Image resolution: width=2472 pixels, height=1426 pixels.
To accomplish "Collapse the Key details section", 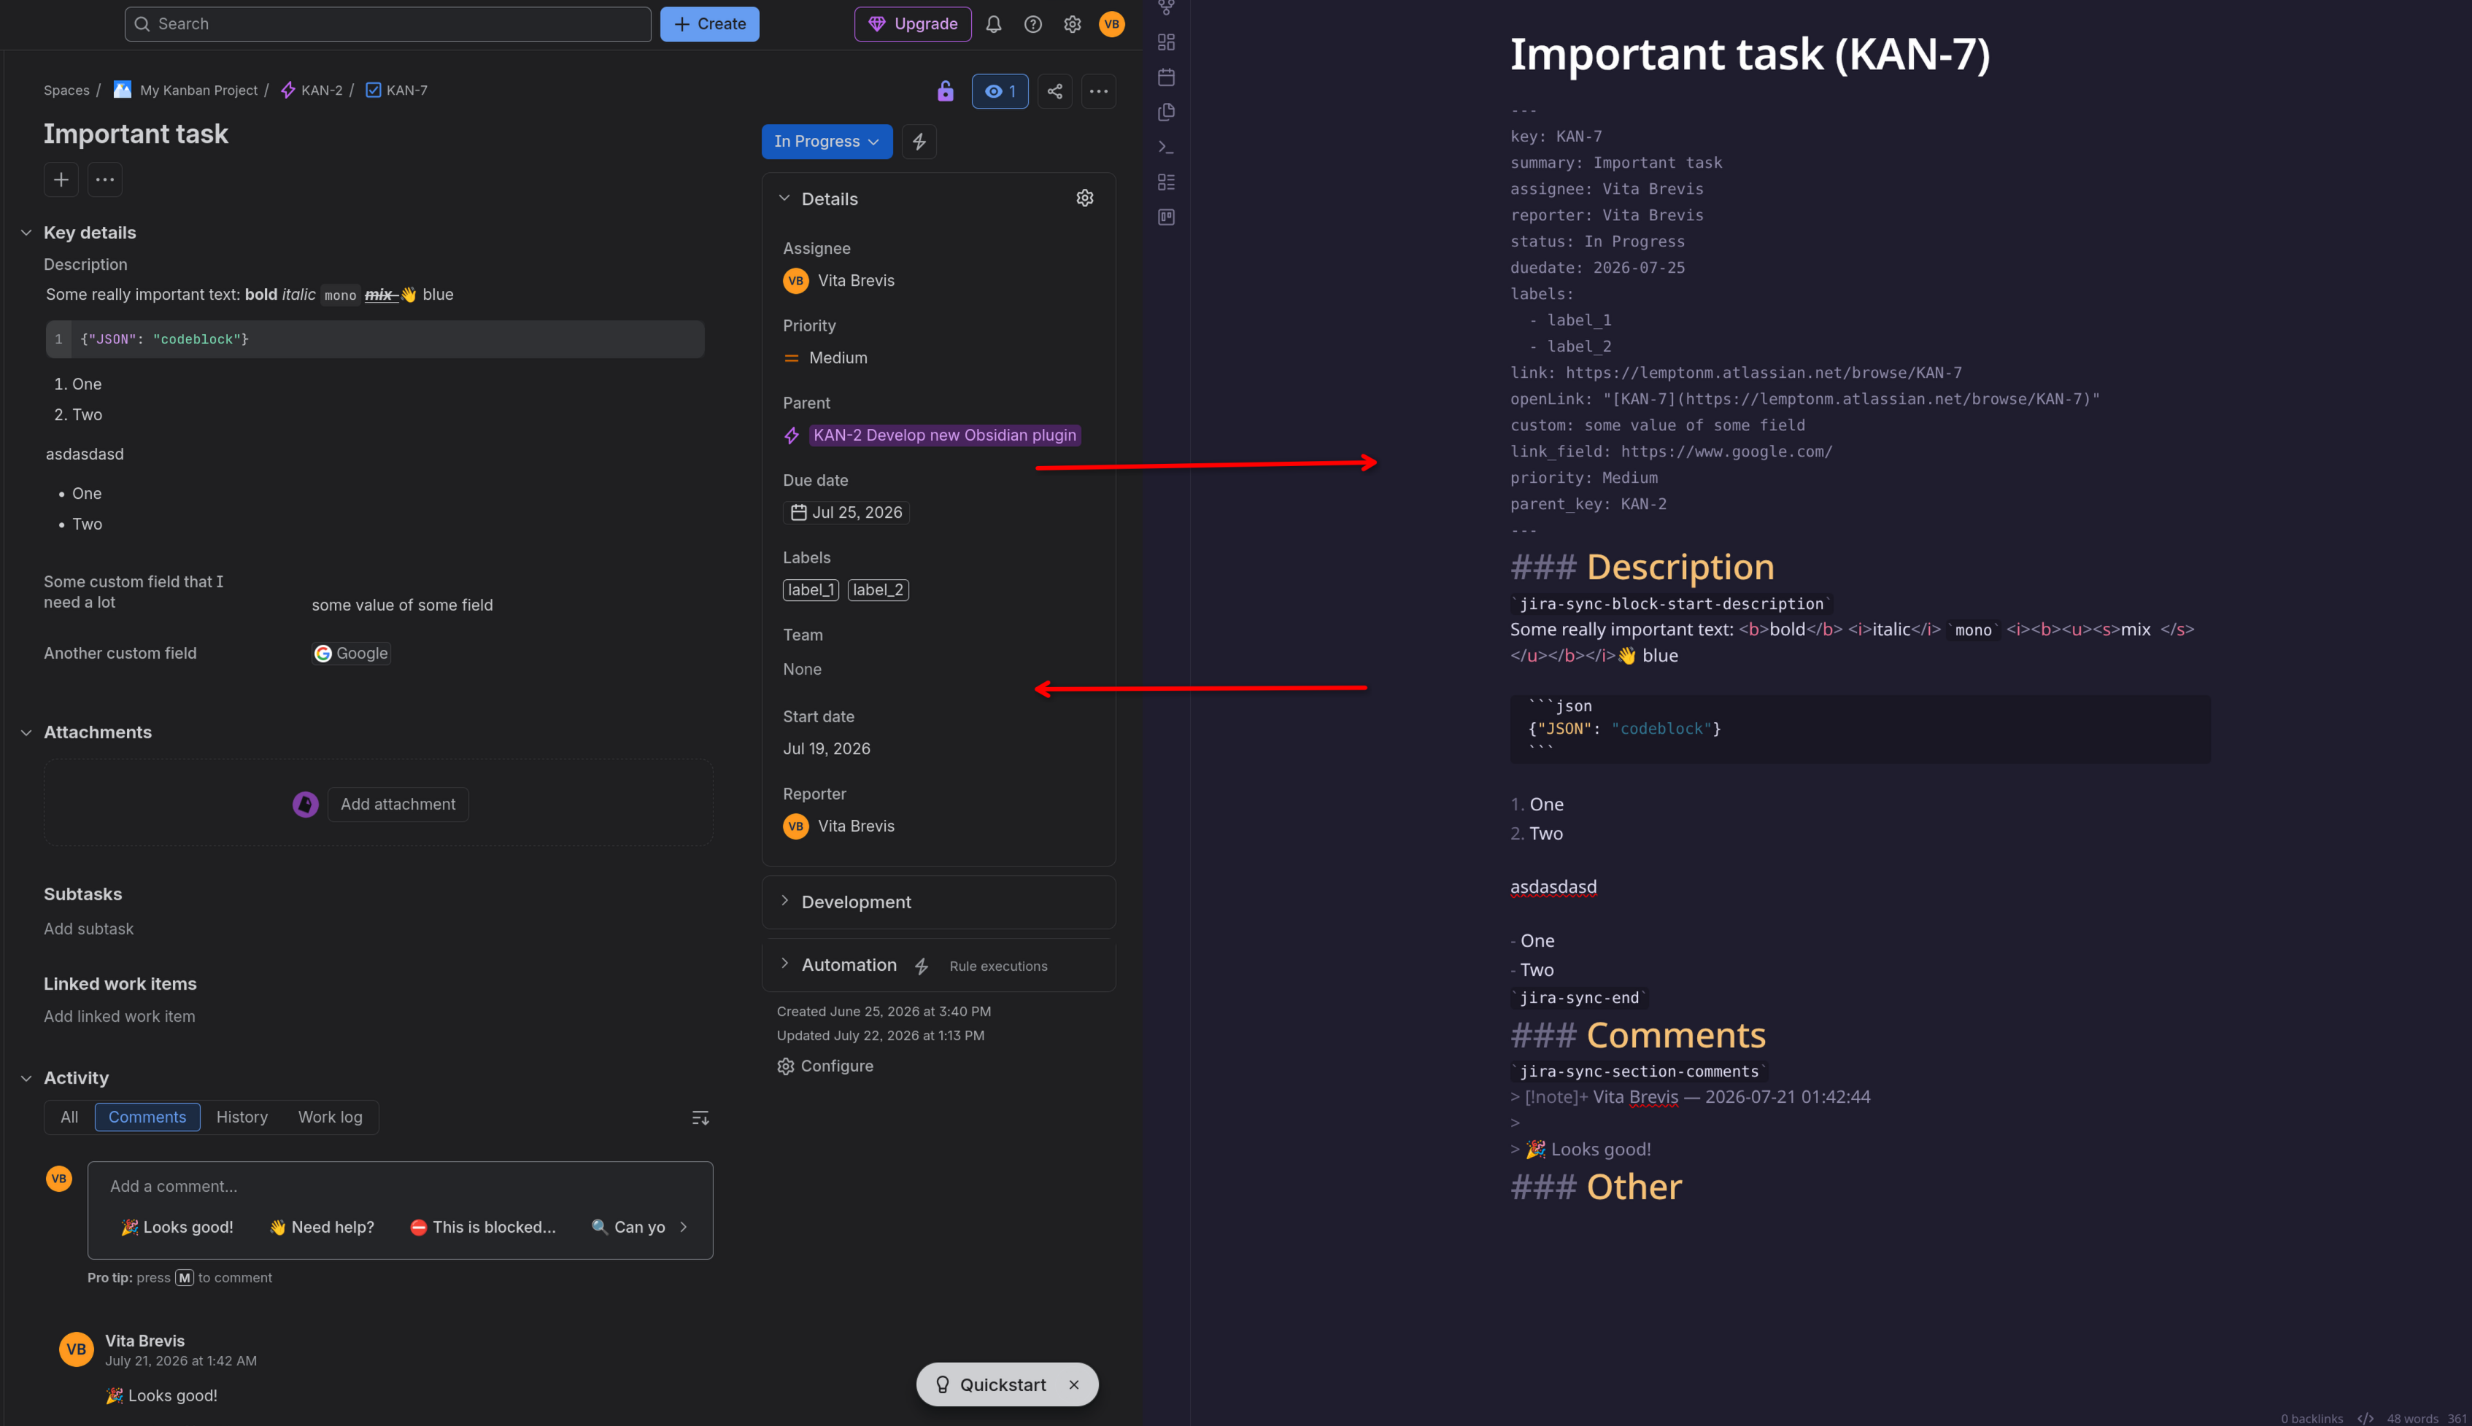I will tap(26, 233).
